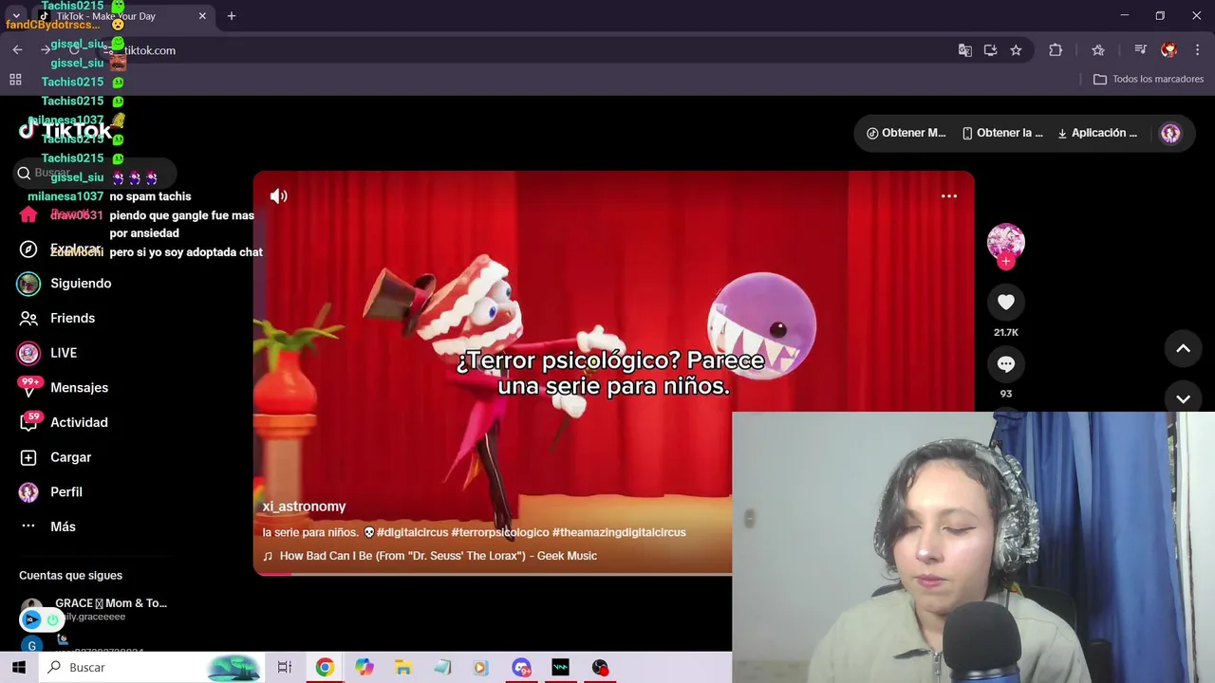The image size is (1215, 683).
Task: Open the xi_astronomy creator profile link
Action: (304, 507)
